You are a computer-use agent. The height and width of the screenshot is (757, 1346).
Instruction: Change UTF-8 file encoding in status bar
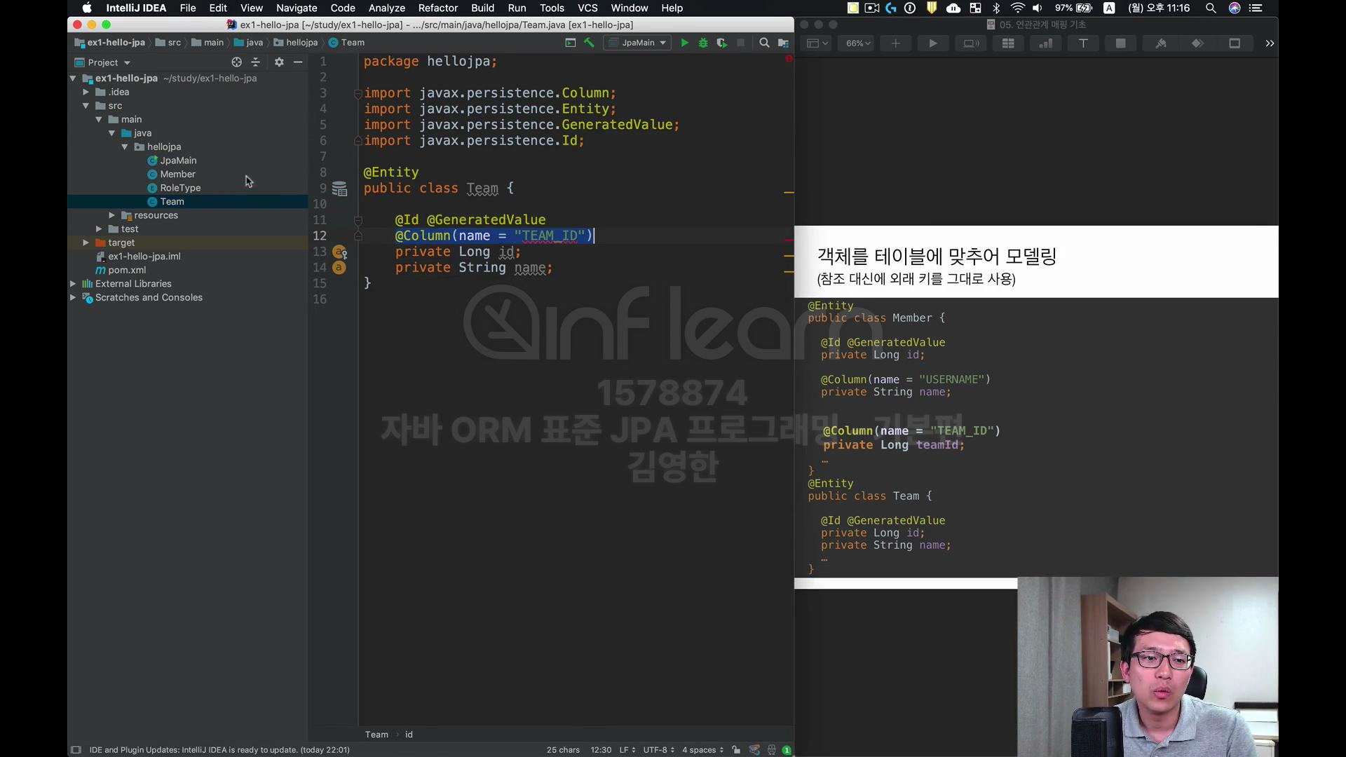point(659,750)
